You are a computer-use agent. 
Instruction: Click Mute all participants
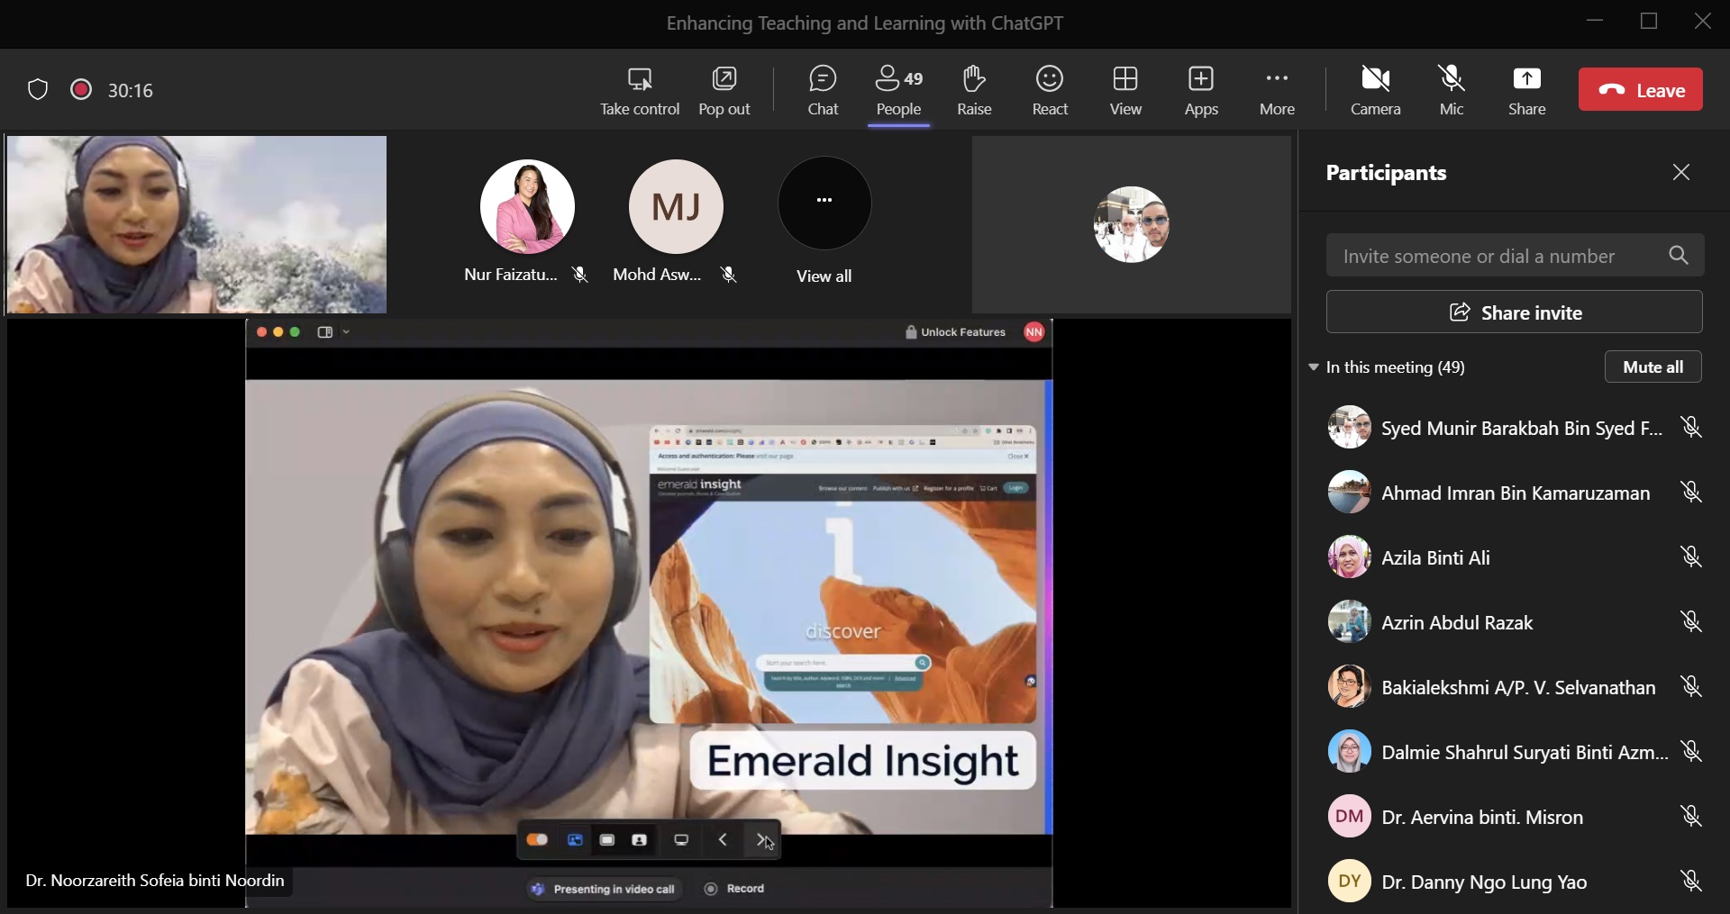[1653, 367]
